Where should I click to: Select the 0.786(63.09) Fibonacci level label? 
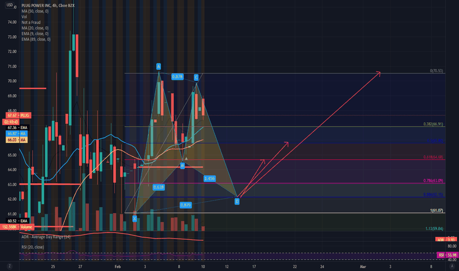[x=433, y=181]
